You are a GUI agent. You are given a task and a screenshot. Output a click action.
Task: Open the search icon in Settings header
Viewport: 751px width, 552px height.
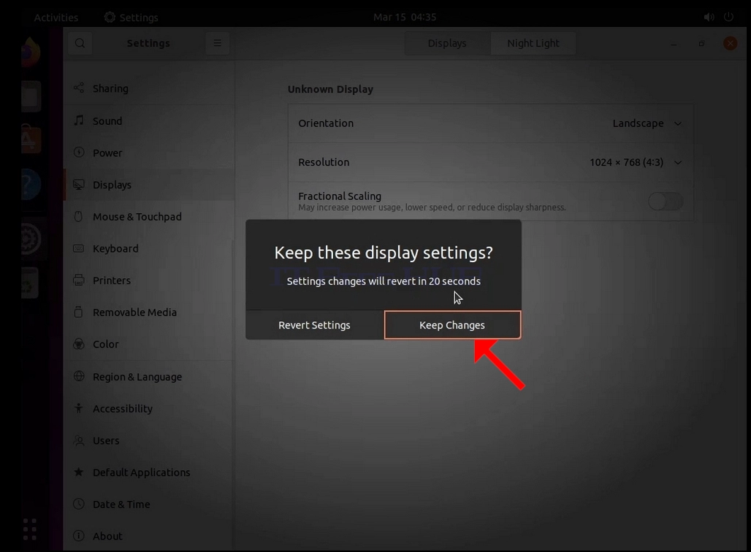tap(80, 43)
